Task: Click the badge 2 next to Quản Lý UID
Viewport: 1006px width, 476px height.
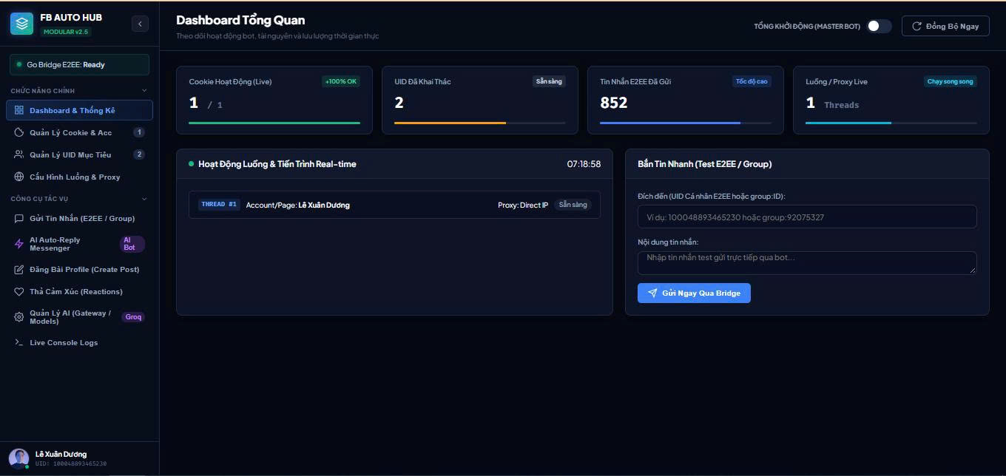Action: (139, 154)
